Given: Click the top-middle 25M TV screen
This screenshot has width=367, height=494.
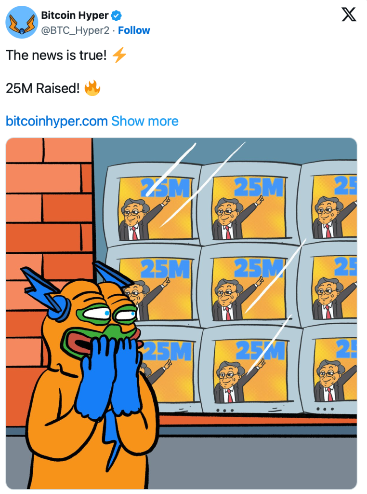Looking at the screenshot, I should point(249,207).
